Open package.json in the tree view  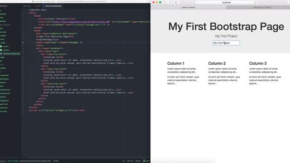[x=5, y=101]
